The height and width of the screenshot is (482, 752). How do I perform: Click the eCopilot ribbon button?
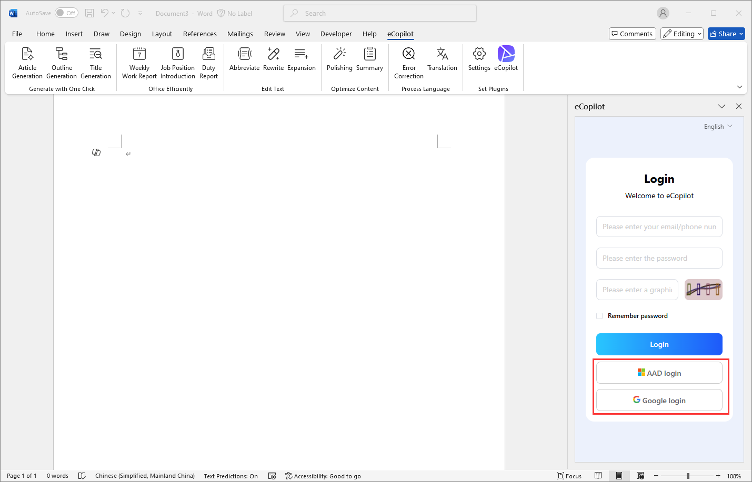(x=506, y=59)
